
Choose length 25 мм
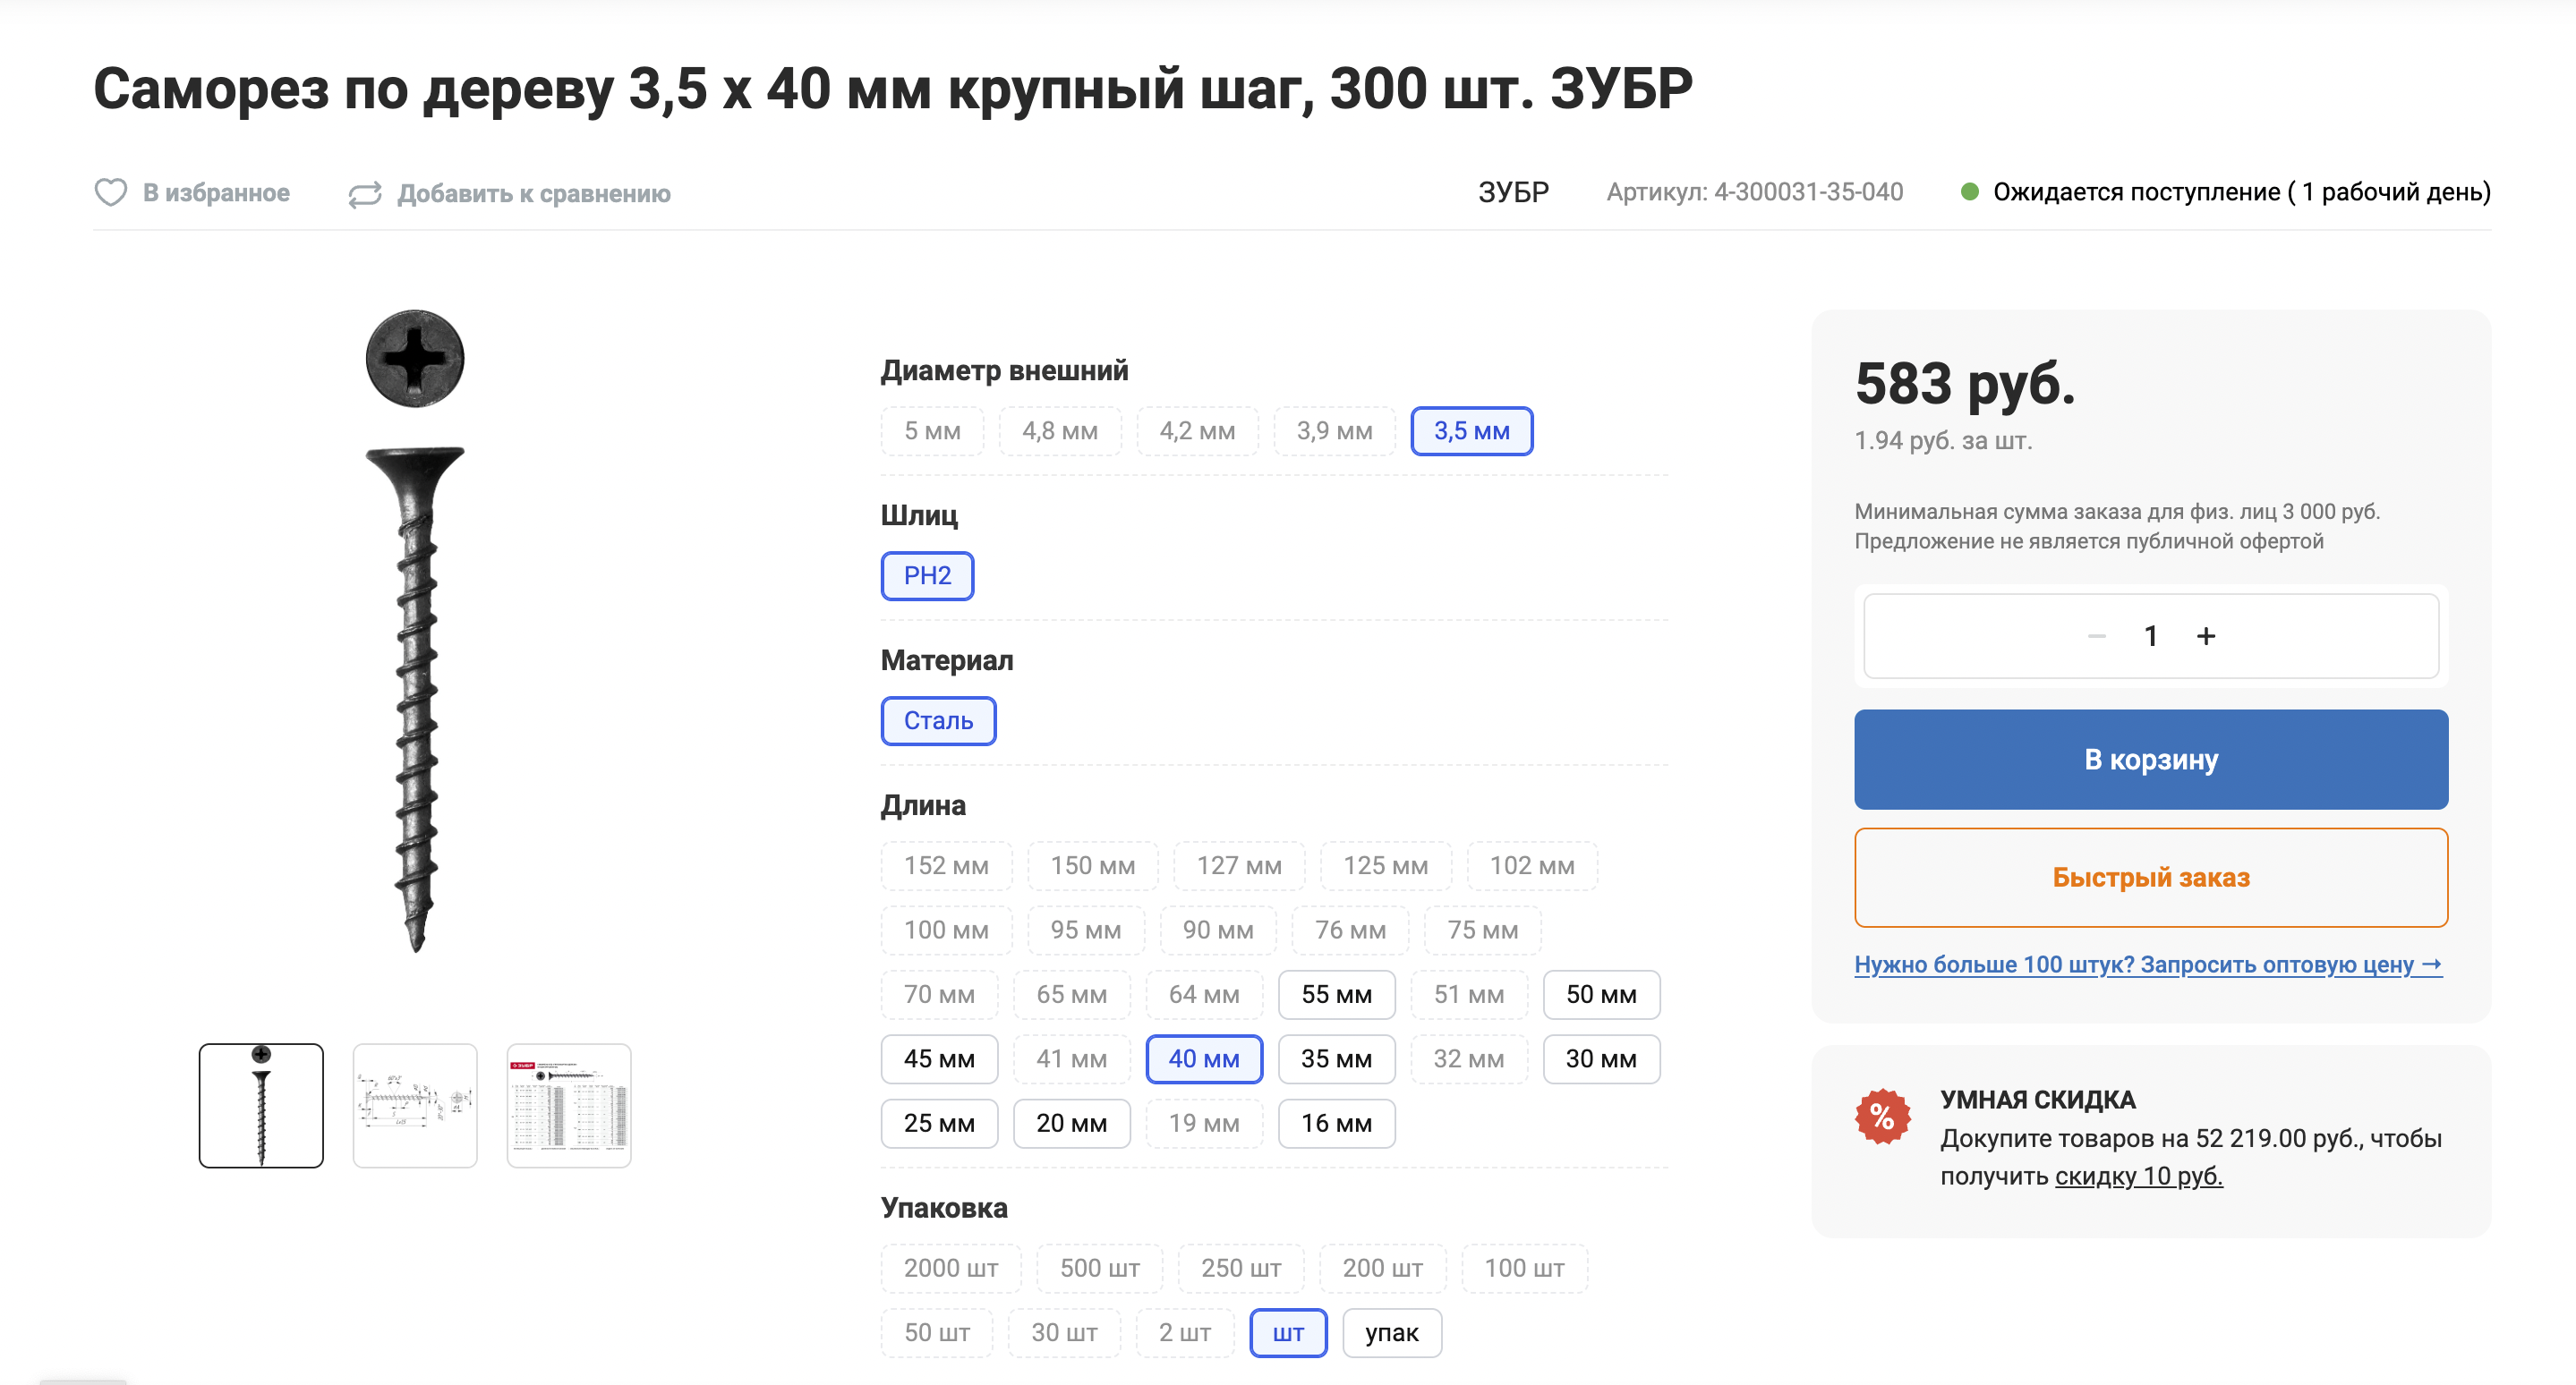point(939,1123)
